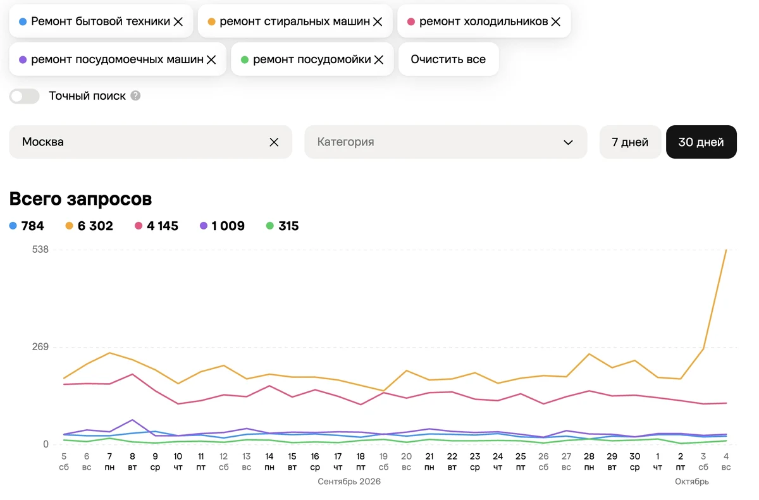Select the 30 дней period
The image size is (759, 500).
701,142
